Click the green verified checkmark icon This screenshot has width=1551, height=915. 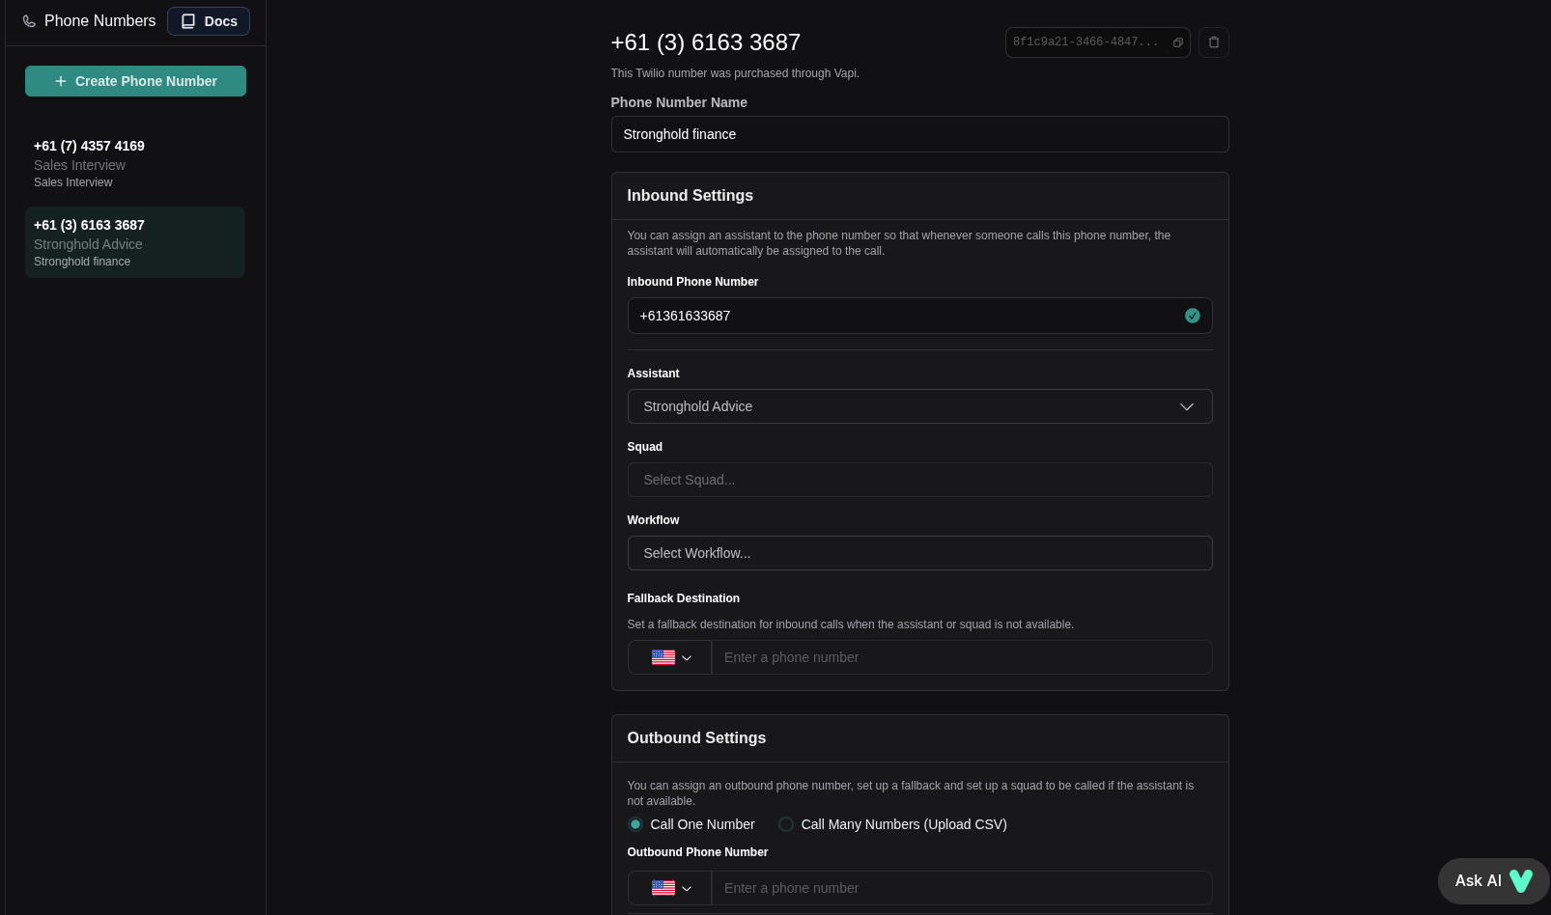1193,316
